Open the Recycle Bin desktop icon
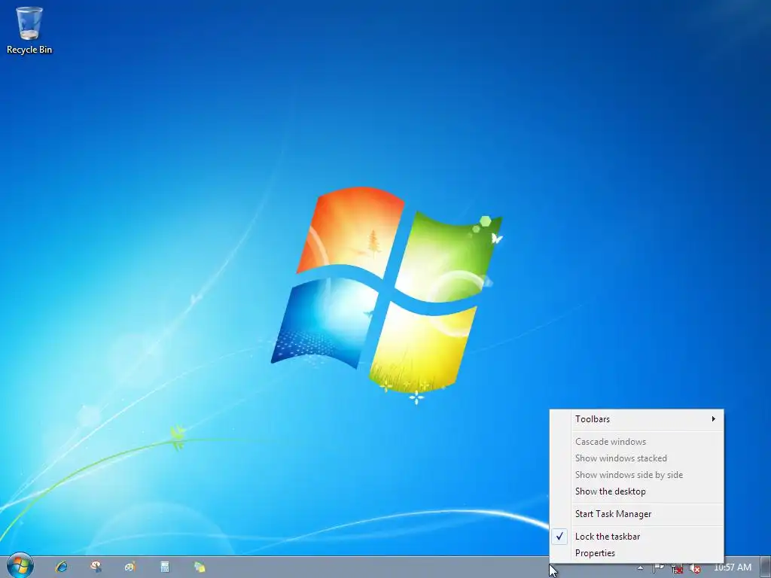This screenshot has height=578, width=771. 29,30
